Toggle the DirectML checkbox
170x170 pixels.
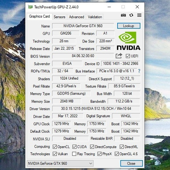pos(122,147)
